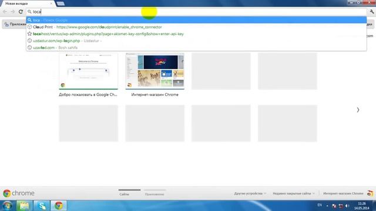Viewport: 376px width, 211px height.
Task: Open the Chrome Web Store thumbnail
Action: [155, 71]
